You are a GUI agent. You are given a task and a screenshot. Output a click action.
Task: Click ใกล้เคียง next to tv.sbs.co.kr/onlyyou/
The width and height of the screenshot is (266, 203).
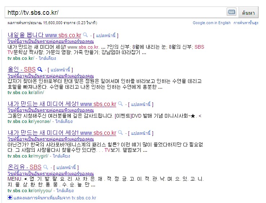65,191
